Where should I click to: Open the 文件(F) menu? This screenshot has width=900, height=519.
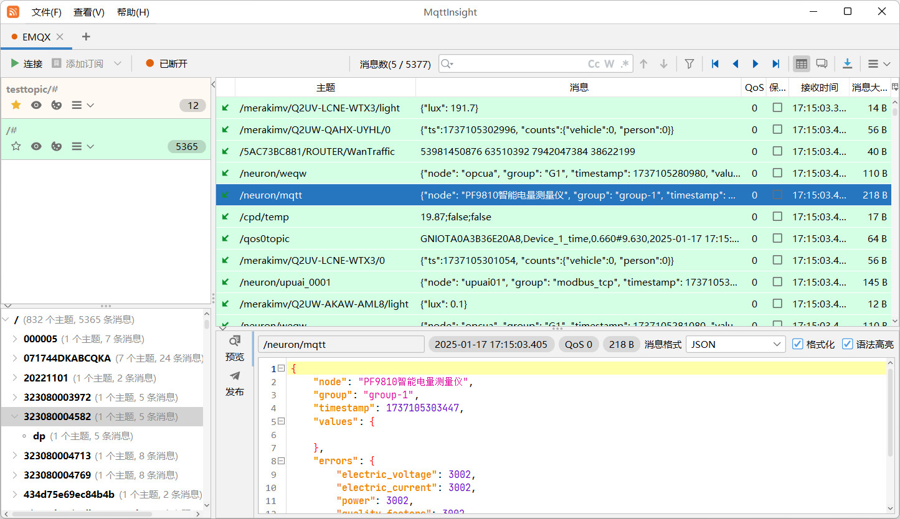point(47,12)
